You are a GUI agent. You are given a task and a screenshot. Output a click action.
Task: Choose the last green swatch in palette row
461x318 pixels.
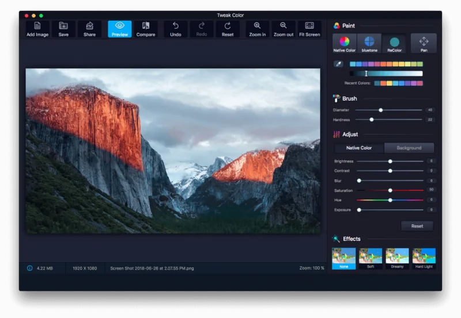coord(420,64)
